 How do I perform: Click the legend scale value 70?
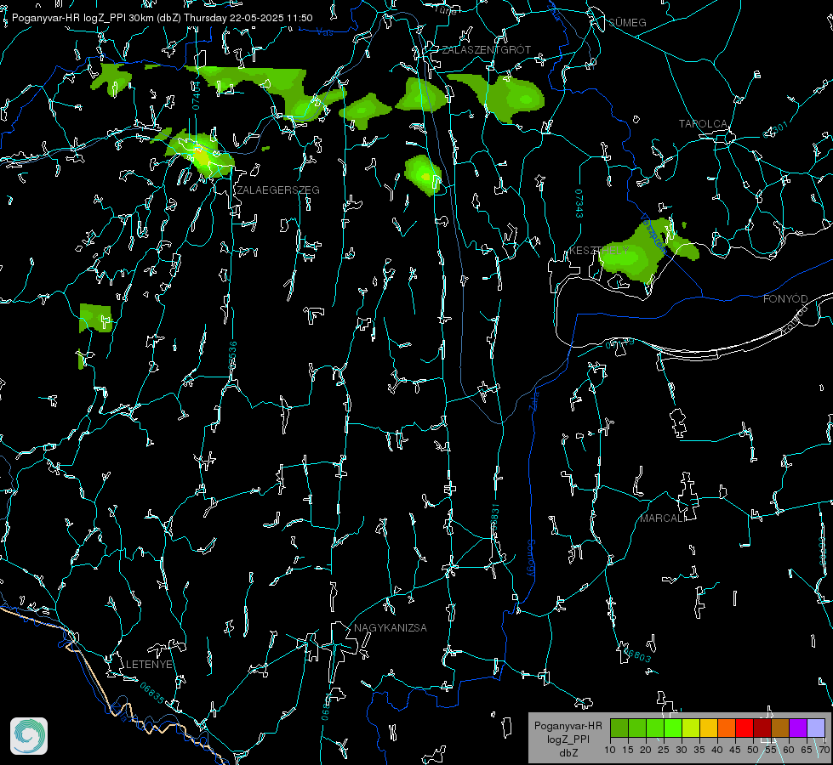pos(824,750)
